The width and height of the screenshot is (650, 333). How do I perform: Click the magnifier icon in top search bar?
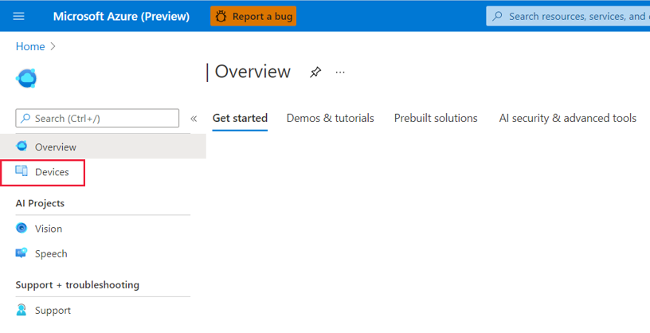[497, 16]
